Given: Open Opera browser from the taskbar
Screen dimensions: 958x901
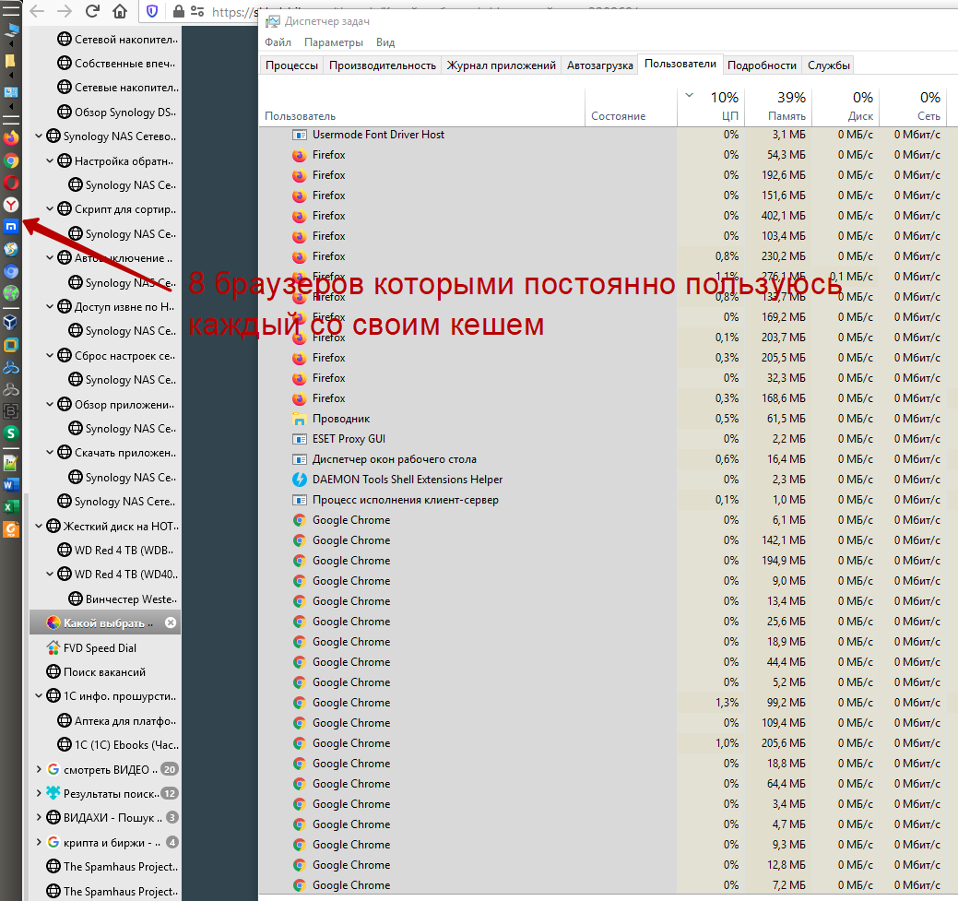Looking at the screenshot, I should pos(11,183).
